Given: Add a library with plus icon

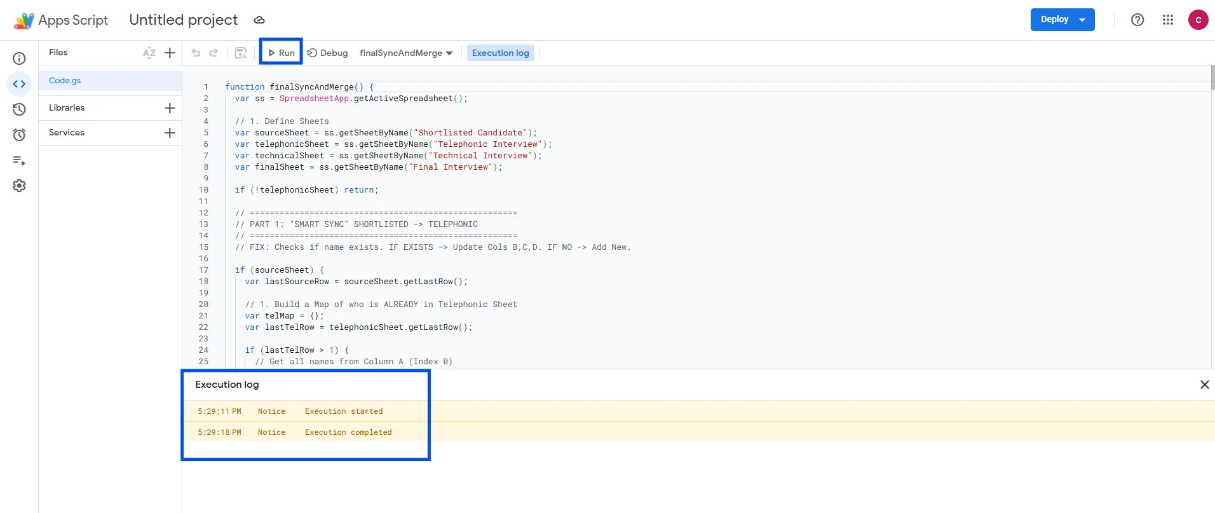Looking at the screenshot, I should coord(170,108).
